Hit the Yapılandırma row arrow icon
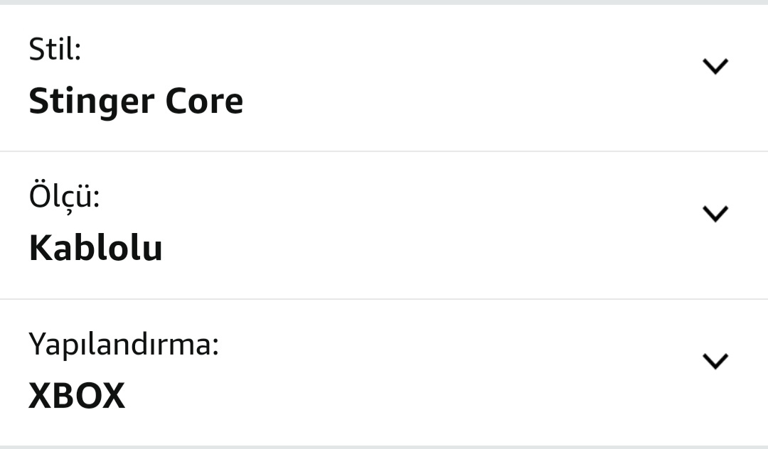768x449 pixels. [715, 361]
